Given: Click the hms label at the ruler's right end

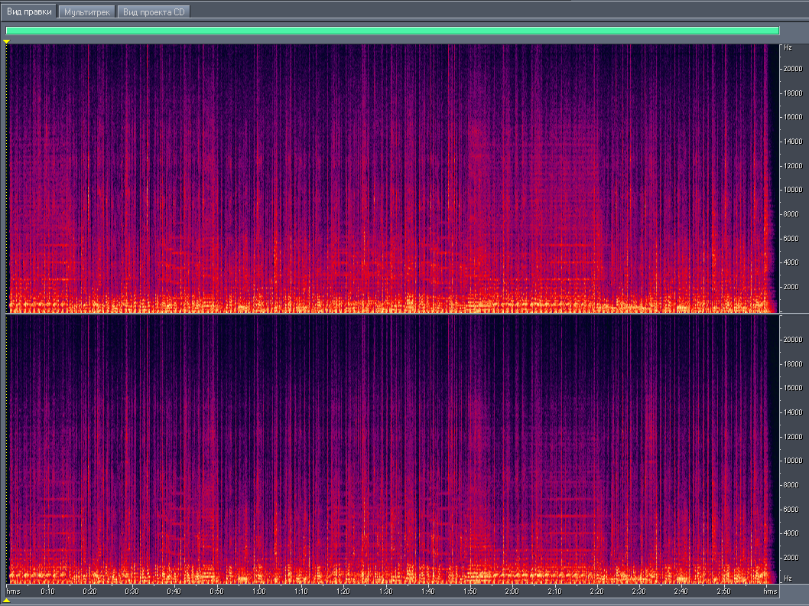Looking at the screenshot, I should (x=770, y=591).
